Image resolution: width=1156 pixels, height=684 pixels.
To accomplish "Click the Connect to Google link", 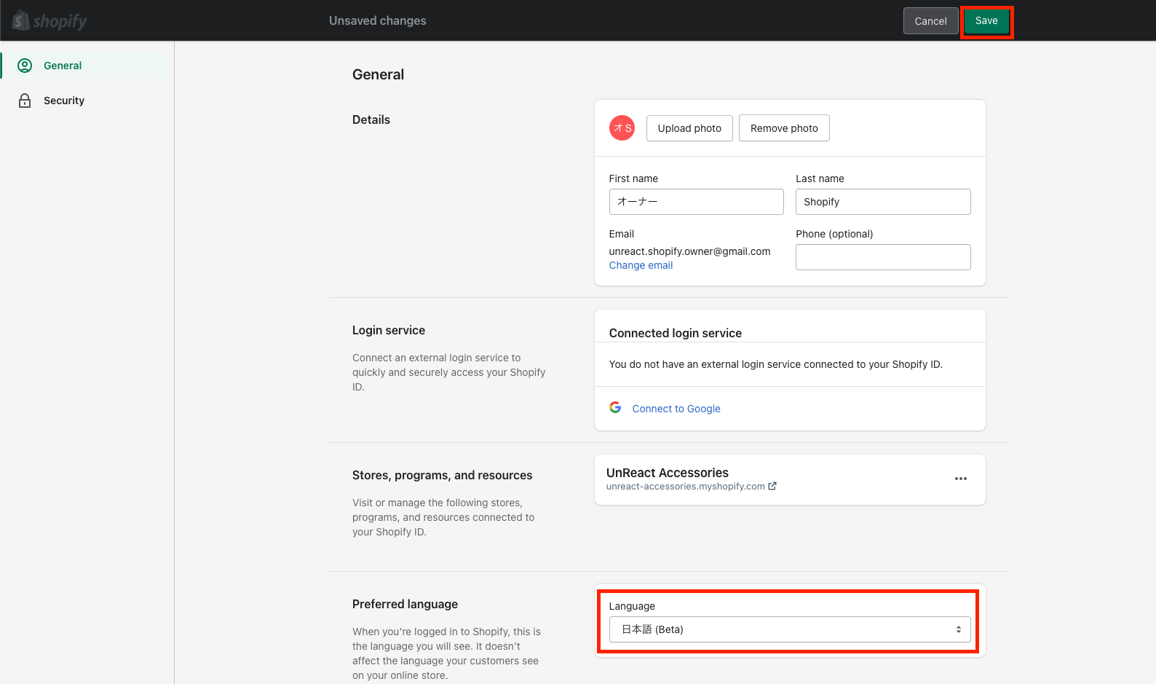I will coord(676,409).
